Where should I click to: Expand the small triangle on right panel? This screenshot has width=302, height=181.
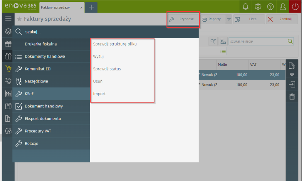pyautogui.click(x=292, y=75)
